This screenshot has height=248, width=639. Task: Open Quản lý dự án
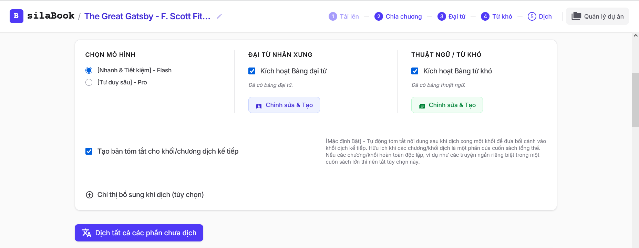point(597,16)
